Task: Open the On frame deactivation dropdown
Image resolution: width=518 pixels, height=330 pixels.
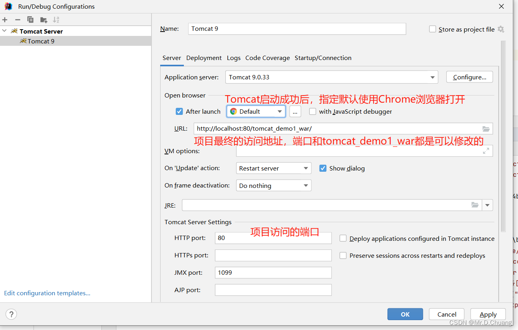Action: coord(274,186)
